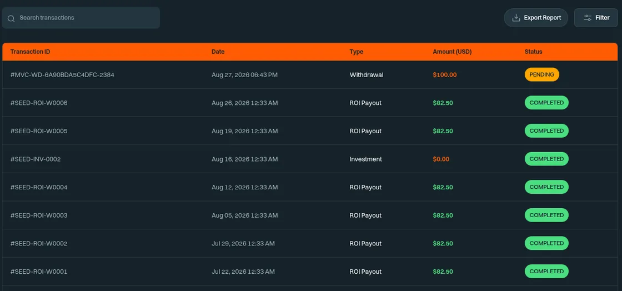Screen dimensions: 622x291
Task: Click the date Aug 27, 2026 06:43 PM
Action: [244, 74]
